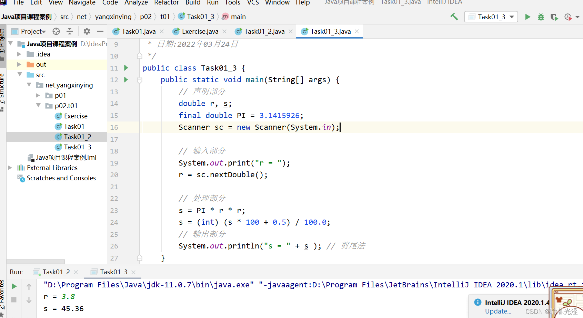This screenshot has width=583, height=318.
Task: Stop the process with the stop icon
Action: [x=14, y=300]
